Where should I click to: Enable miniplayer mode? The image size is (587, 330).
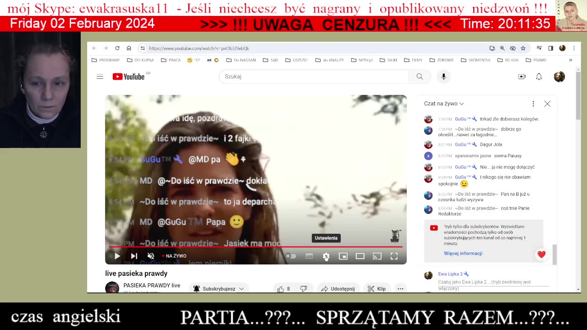pos(343,256)
